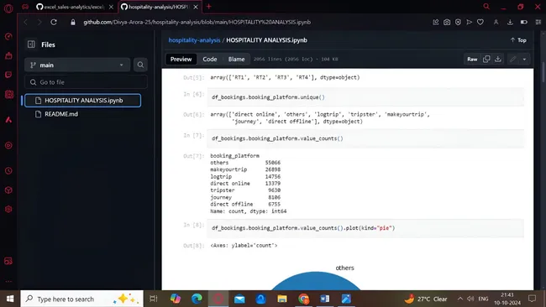Reload the page with the refresh icon
This screenshot has width=546, height=307.
point(54,22)
